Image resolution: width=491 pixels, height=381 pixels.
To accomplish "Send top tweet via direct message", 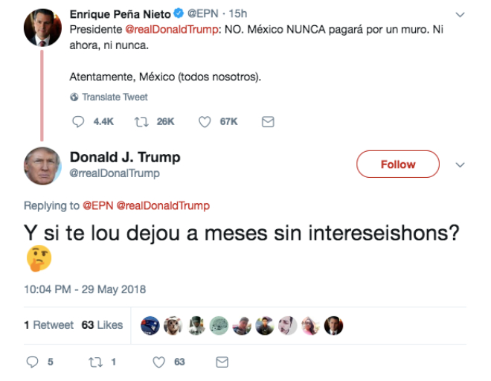I will click(x=268, y=121).
